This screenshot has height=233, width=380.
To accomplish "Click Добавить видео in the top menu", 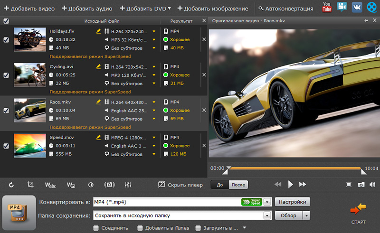I will [29, 9].
